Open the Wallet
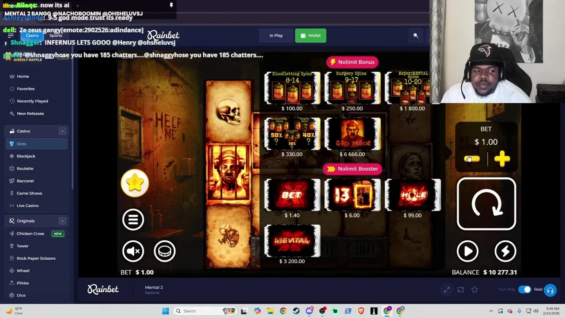Viewport: 565px width, 318px height. 311,35
